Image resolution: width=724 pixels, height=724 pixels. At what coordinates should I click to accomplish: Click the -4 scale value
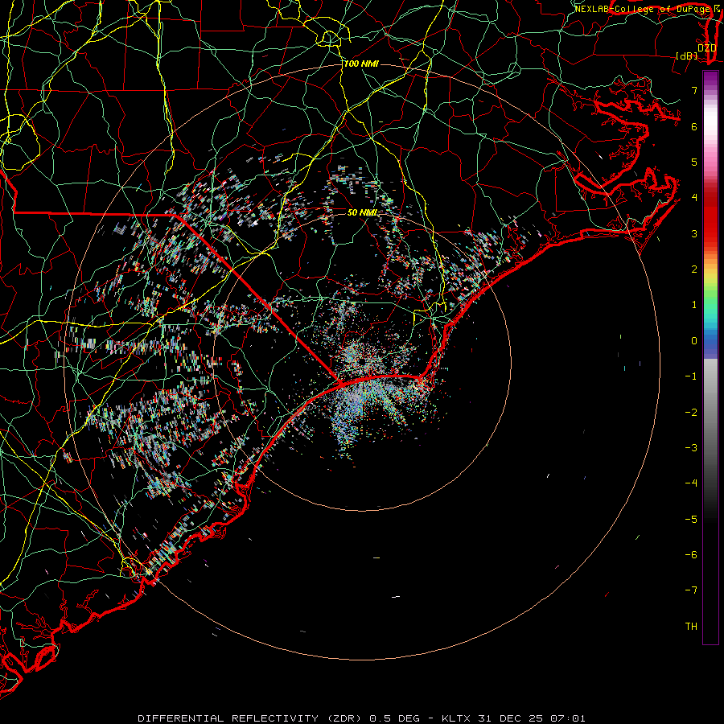pos(691,483)
